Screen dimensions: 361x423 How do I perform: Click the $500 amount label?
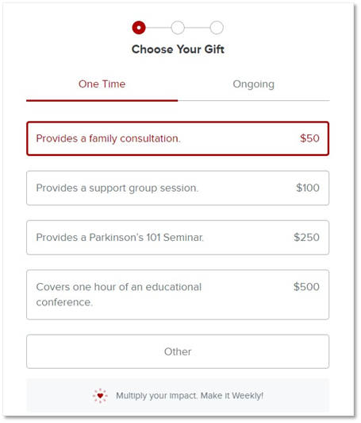[x=306, y=287]
